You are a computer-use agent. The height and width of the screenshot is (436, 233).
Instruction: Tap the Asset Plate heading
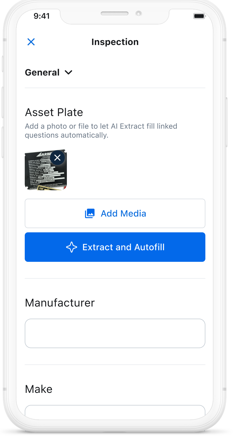[x=54, y=112]
